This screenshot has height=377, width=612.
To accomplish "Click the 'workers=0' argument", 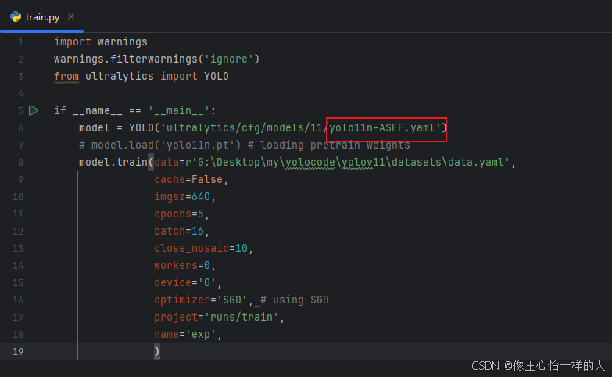I will tap(182, 265).
